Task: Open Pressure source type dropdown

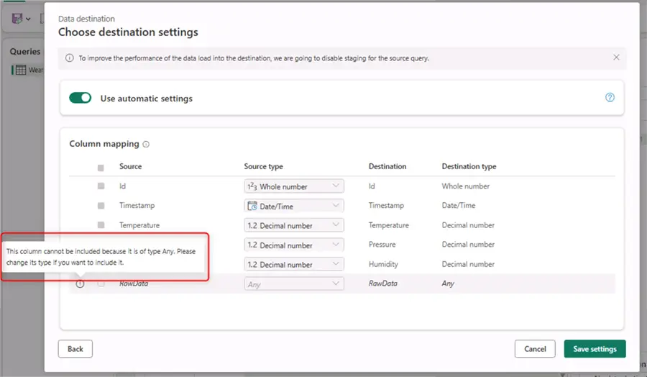Action: [294, 245]
